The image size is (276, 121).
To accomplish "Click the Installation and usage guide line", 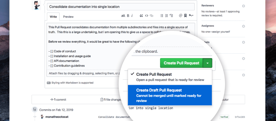I will 70,56.
